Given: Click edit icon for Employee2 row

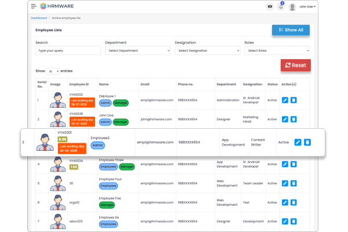Looking at the screenshot, I should tap(298, 142).
